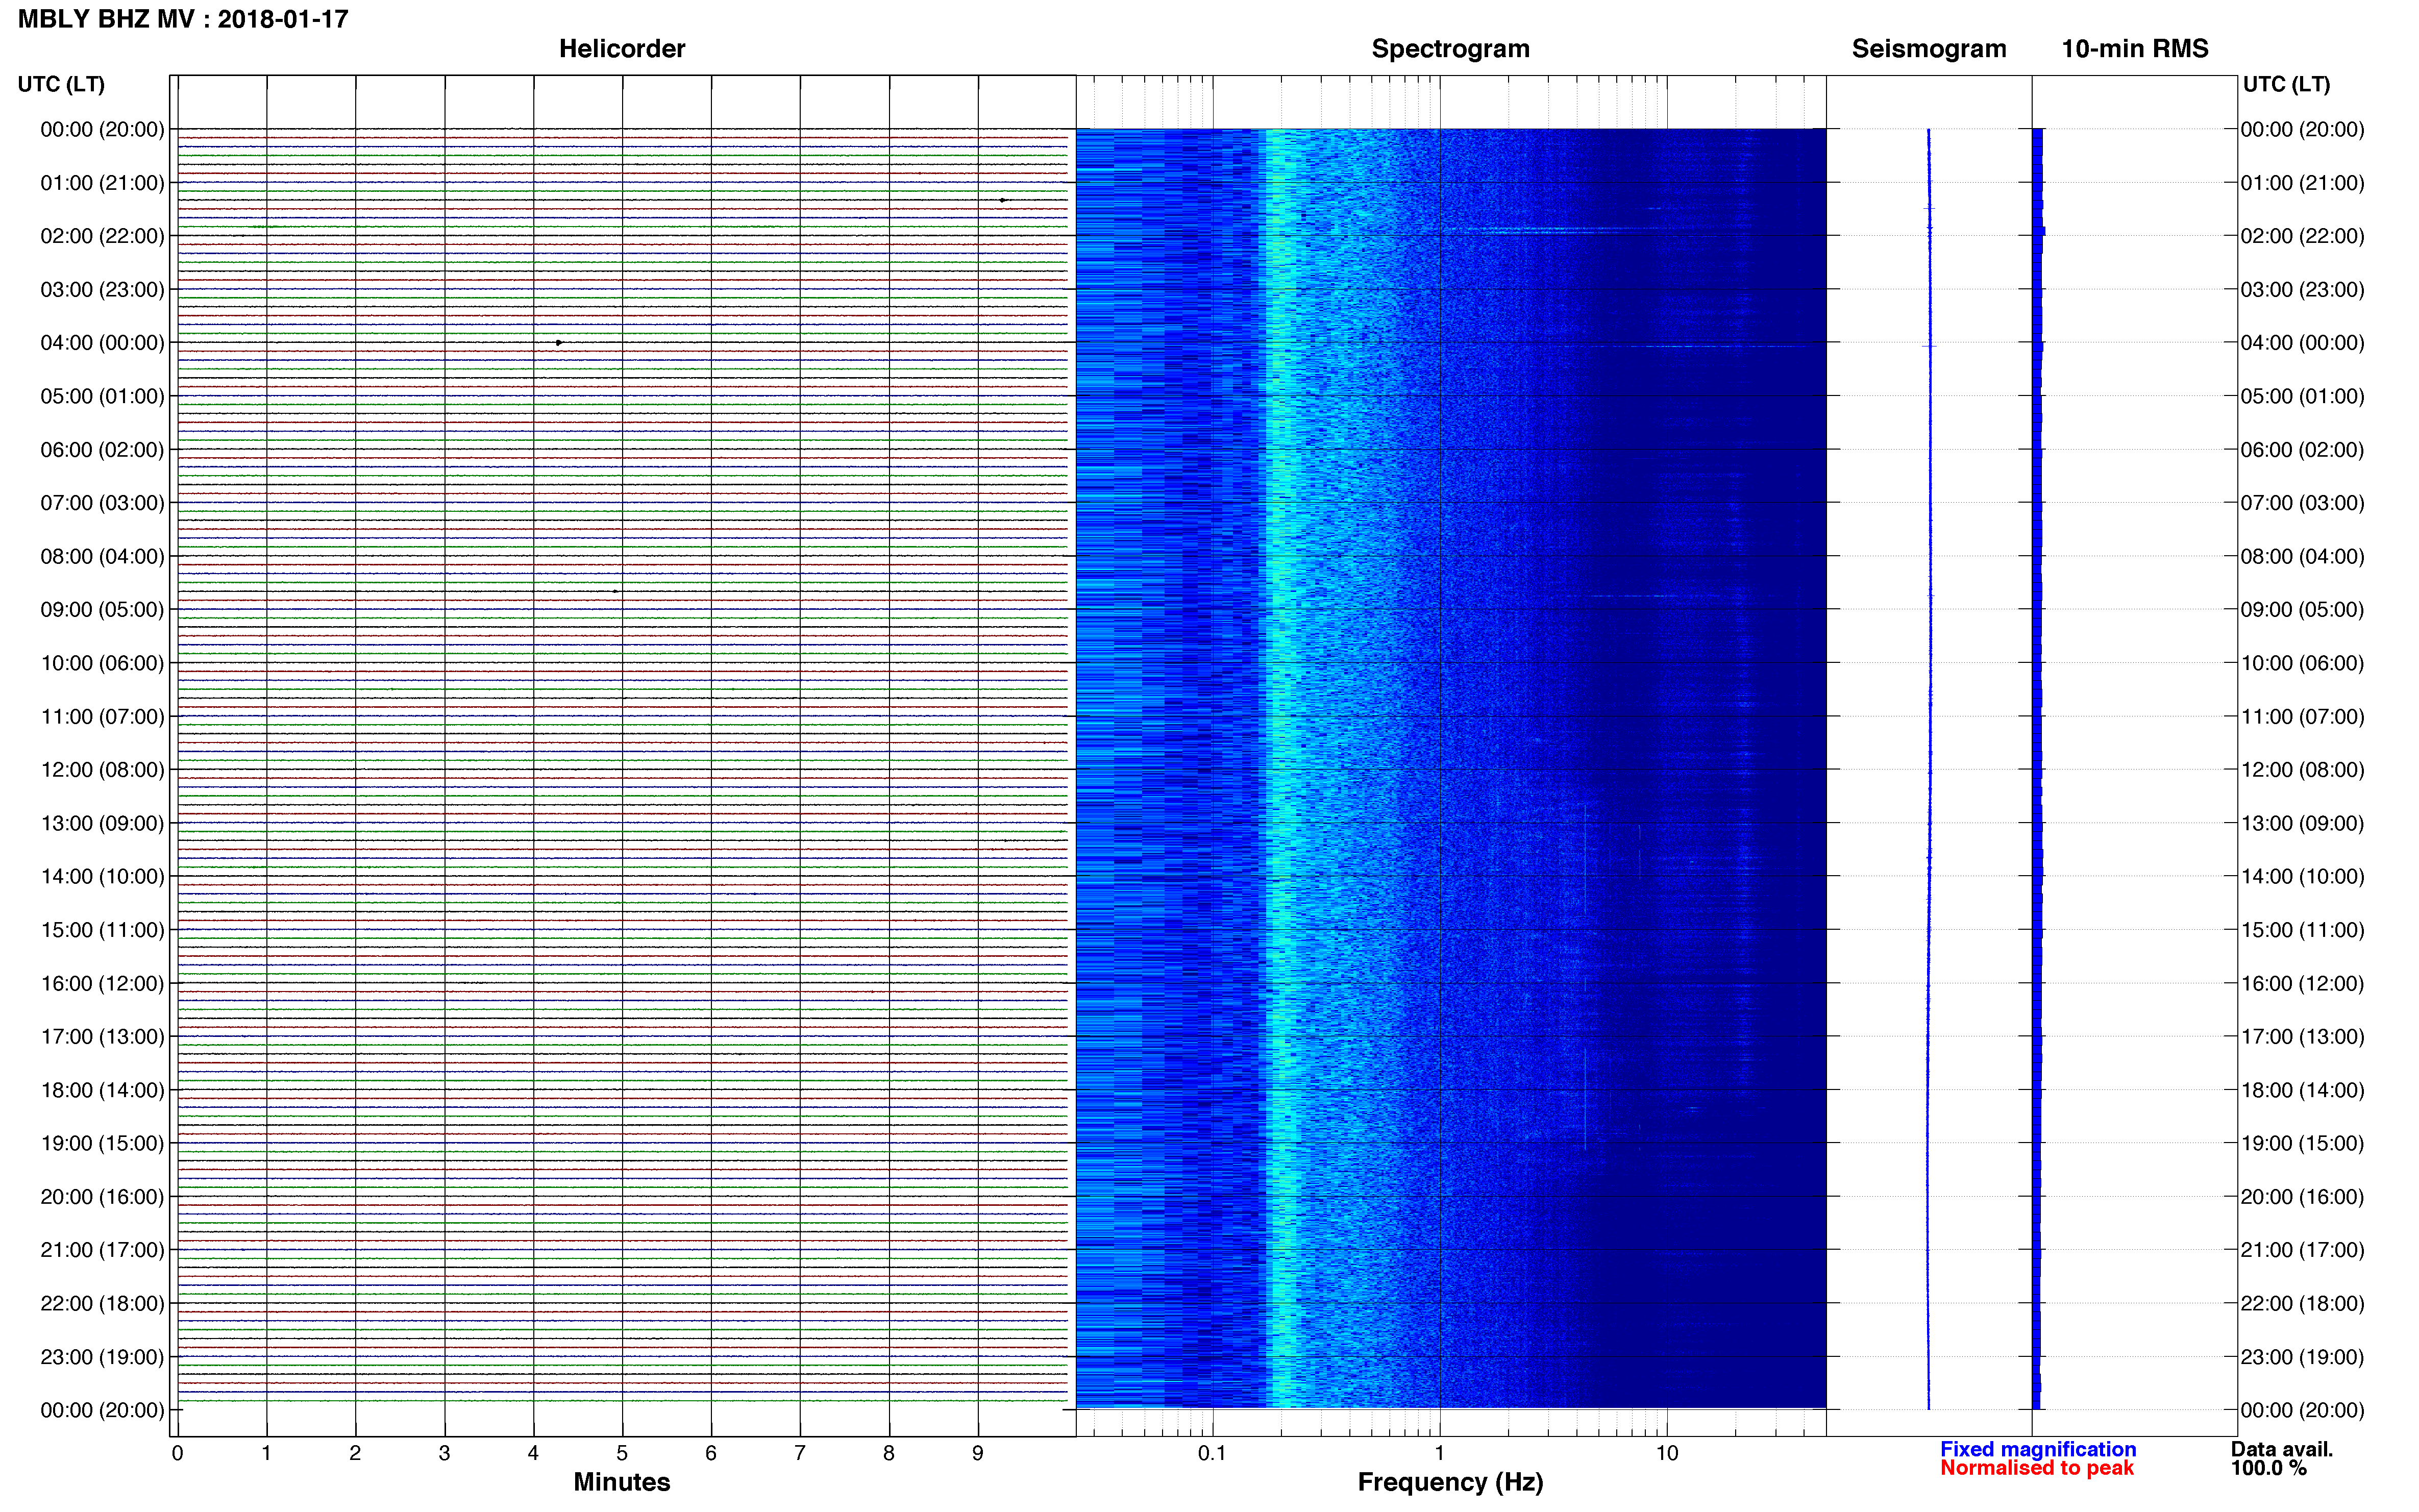This screenshot has height=1512, width=2419.
Task: Click the right 'UTC (LT)' axis header
Action: click(2286, 84)
